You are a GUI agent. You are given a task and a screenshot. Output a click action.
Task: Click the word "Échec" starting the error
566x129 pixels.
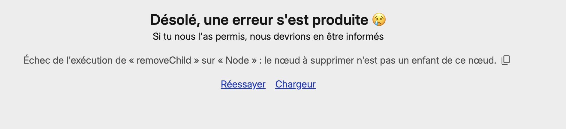click(x=37, y=60)
